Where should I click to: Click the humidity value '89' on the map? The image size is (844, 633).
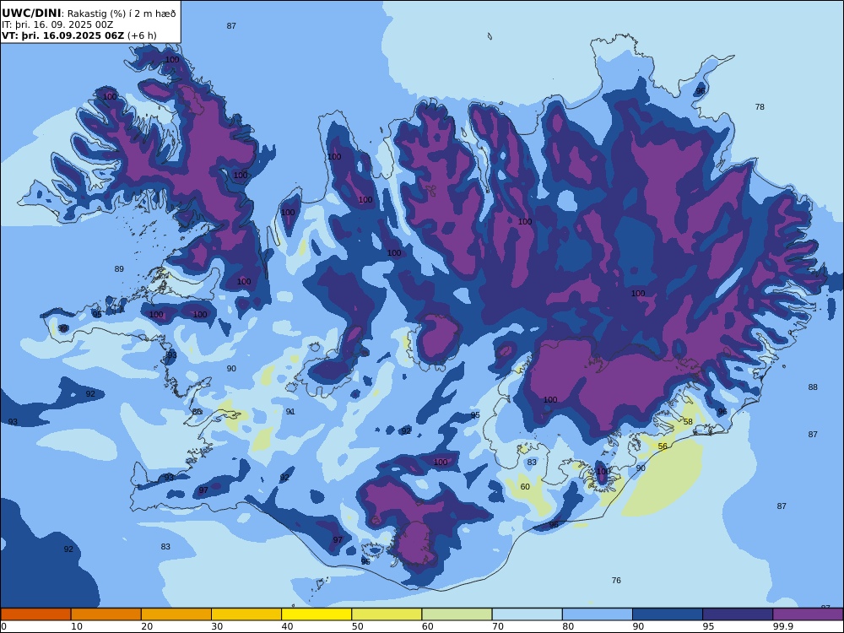point(119,269)
